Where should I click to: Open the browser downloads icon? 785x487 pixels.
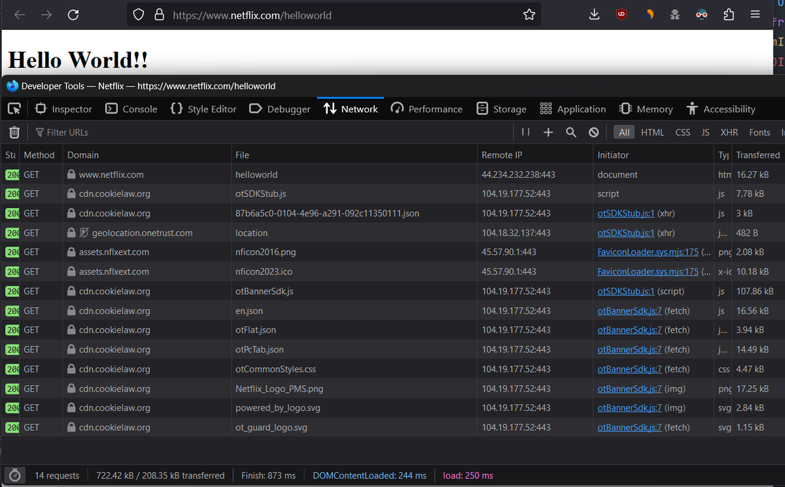[595, 14]
